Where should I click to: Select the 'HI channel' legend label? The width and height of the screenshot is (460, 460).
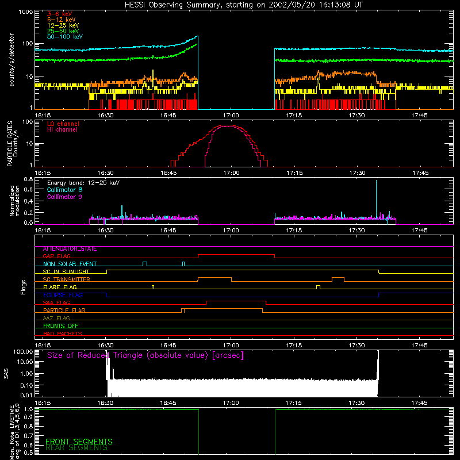click(62, 130)
